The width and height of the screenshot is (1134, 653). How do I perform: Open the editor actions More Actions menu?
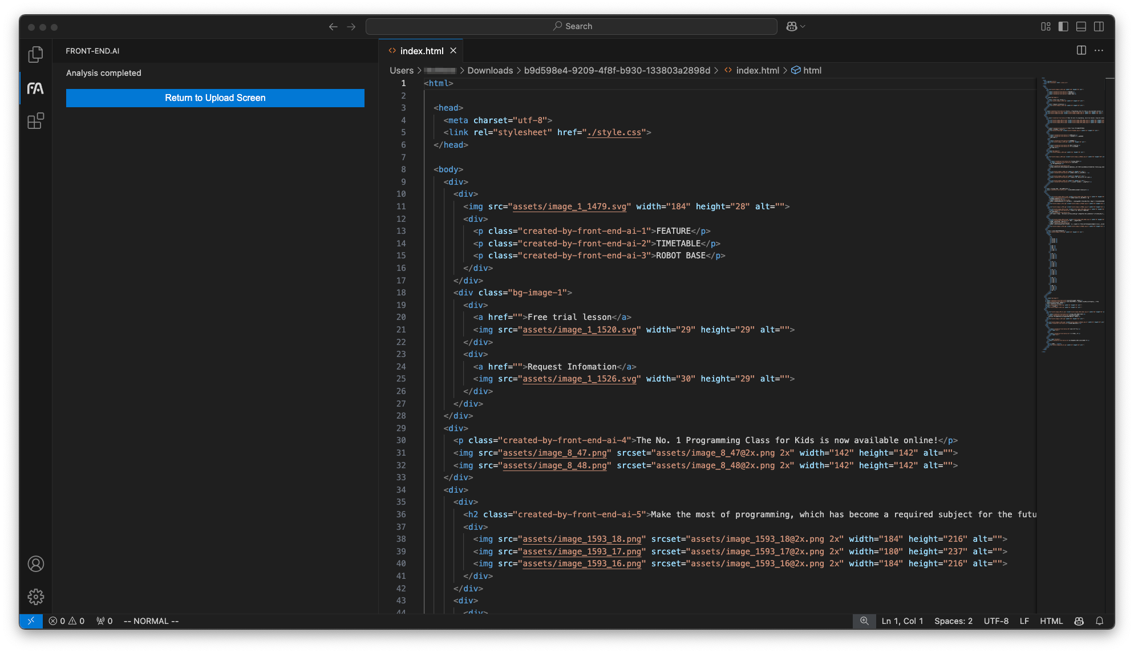[1099, 50]
